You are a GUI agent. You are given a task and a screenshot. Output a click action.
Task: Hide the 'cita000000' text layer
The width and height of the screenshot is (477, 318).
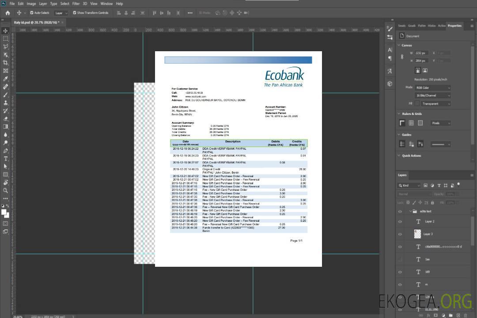click(x=400, y=247)
